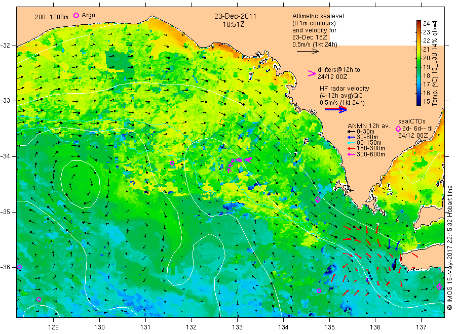456x334 pixels.
Task: Click the 18 degree cyan colorbar segment
Action: (x=419, y=75)
